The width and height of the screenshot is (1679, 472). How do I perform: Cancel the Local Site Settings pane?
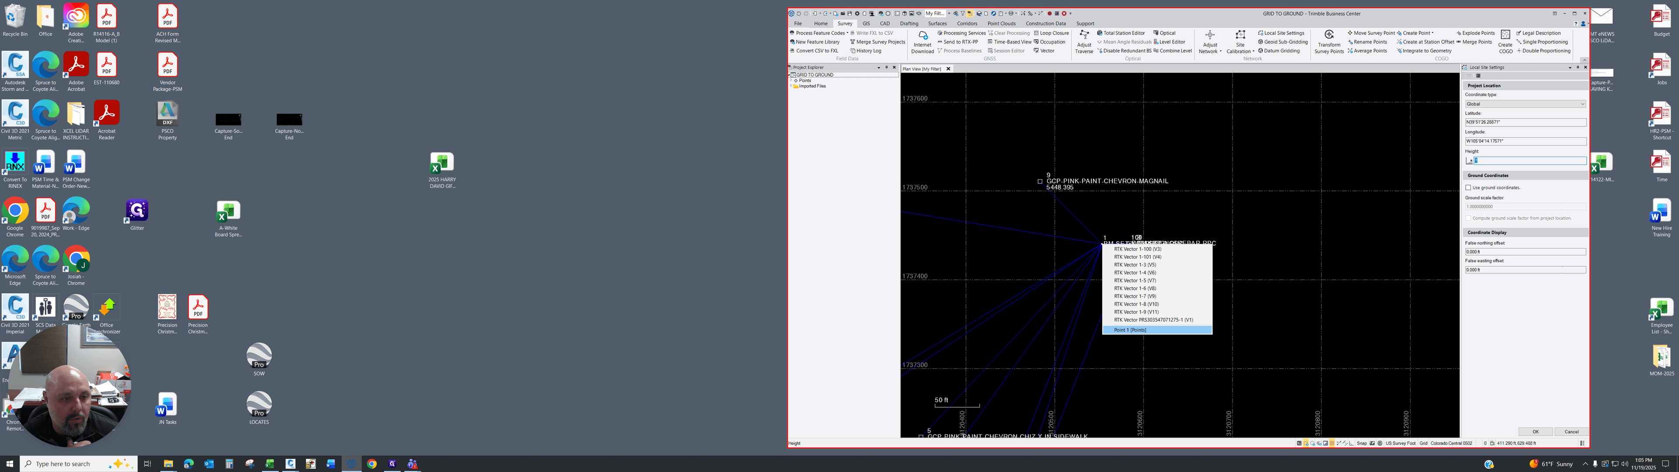1571,432
